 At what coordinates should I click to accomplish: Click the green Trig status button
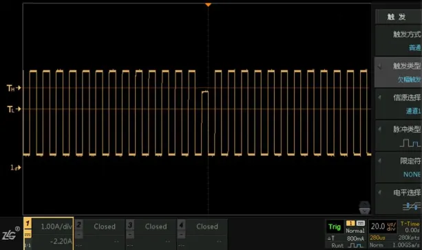[x=335, y=227]
